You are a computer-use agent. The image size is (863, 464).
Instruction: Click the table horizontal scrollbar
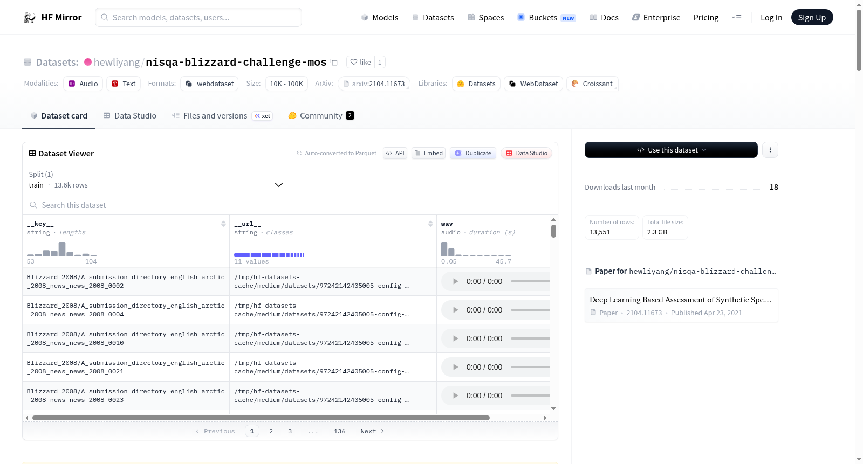261,418
